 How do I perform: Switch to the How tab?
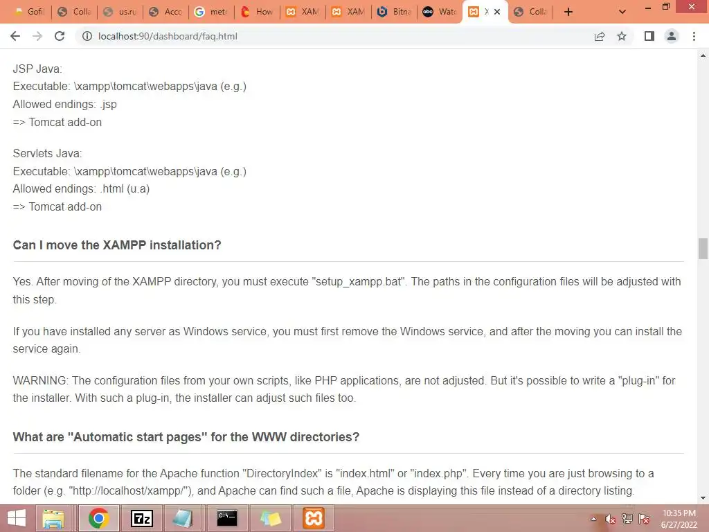(x=257, y=12)
